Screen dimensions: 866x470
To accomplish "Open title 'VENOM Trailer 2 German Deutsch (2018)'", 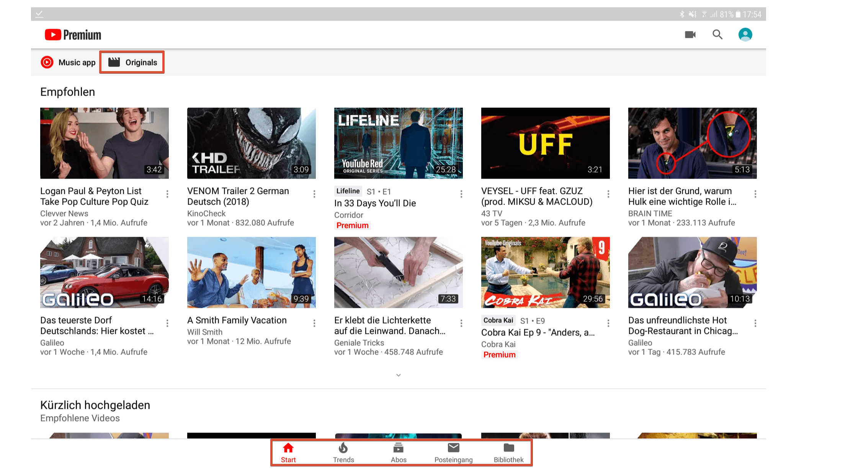I will (238, 196).
